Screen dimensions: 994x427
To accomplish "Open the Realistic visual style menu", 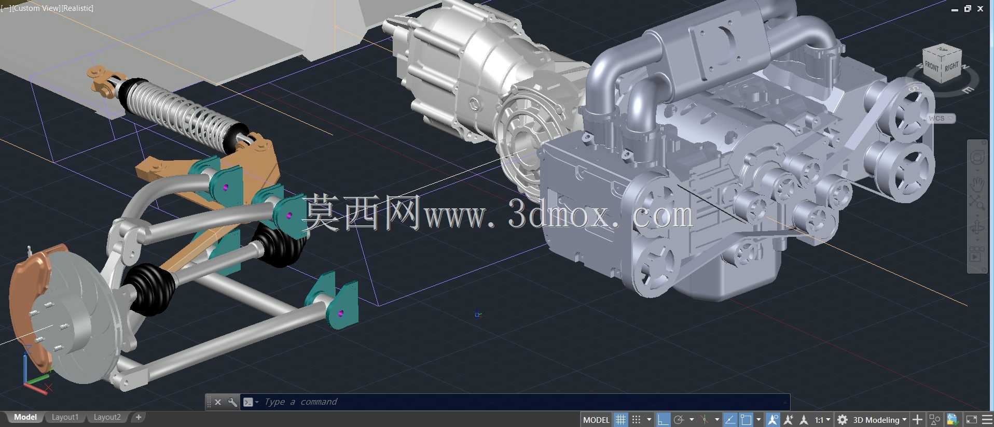I will (x=77, y=8).
